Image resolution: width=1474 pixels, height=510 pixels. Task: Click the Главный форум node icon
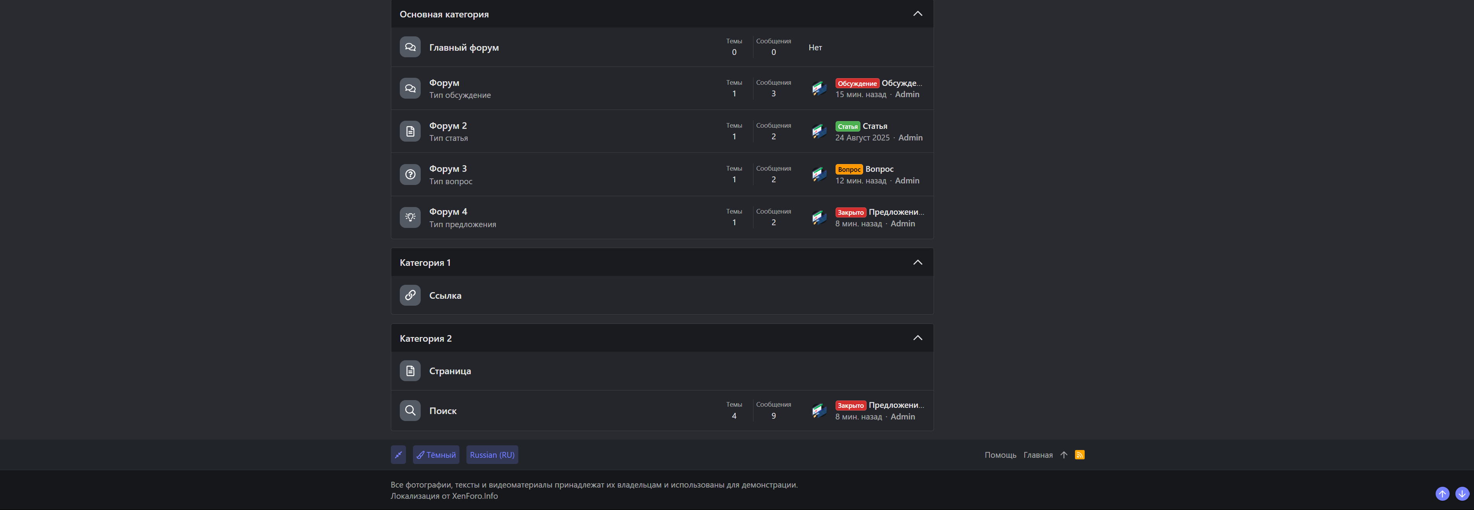click(x=410, y=47)
